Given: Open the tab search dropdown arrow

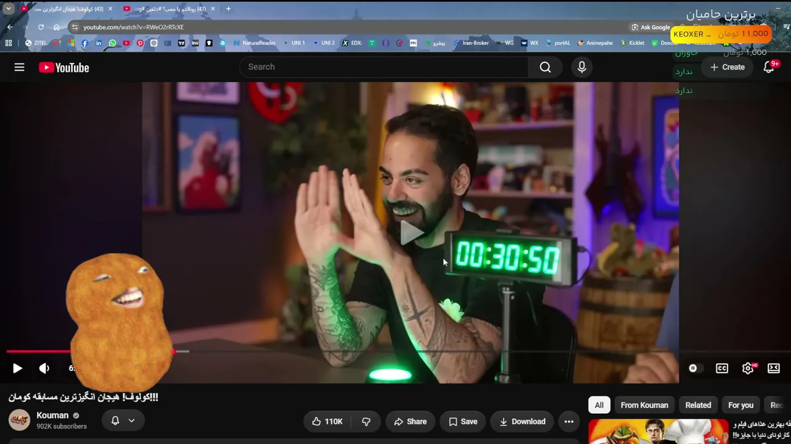Looking at the screenshot, I should [8, 9].
